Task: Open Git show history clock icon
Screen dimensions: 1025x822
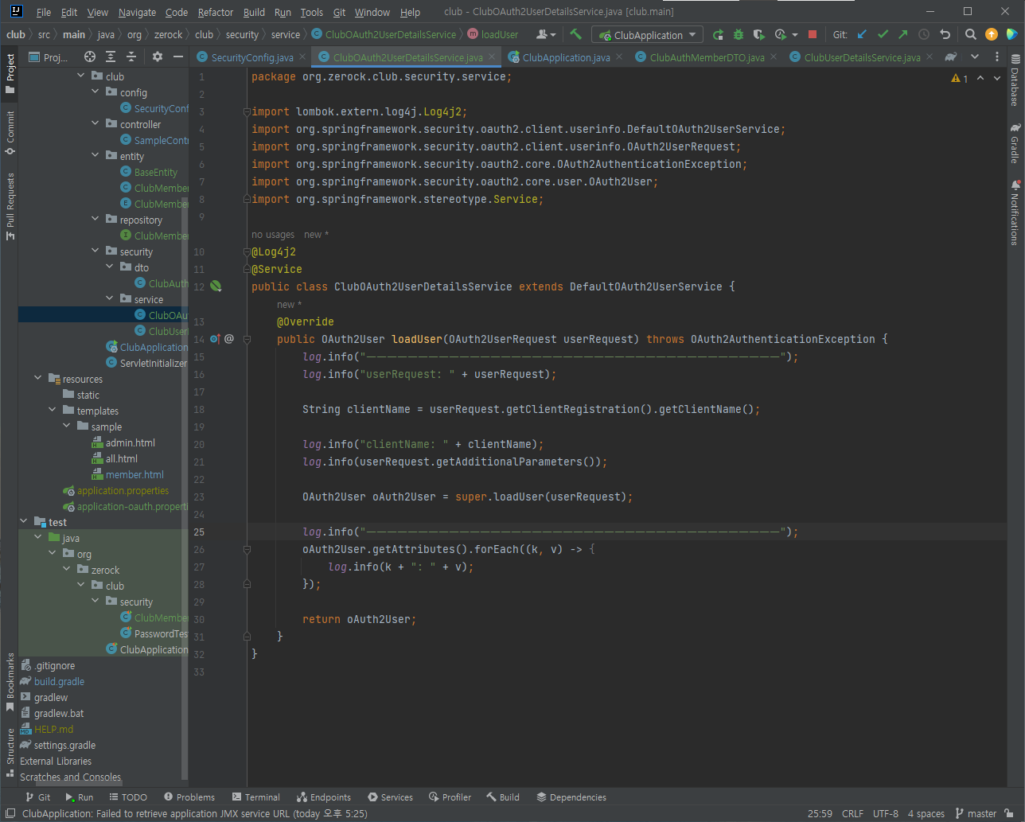Action: (x=924, y=34)
